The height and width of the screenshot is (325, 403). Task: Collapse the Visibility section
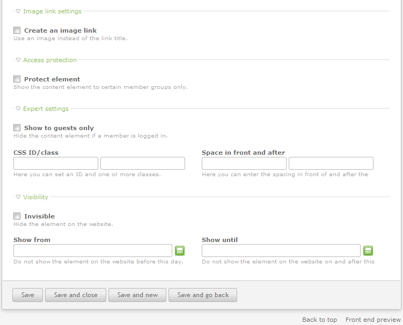pos(32,197)
